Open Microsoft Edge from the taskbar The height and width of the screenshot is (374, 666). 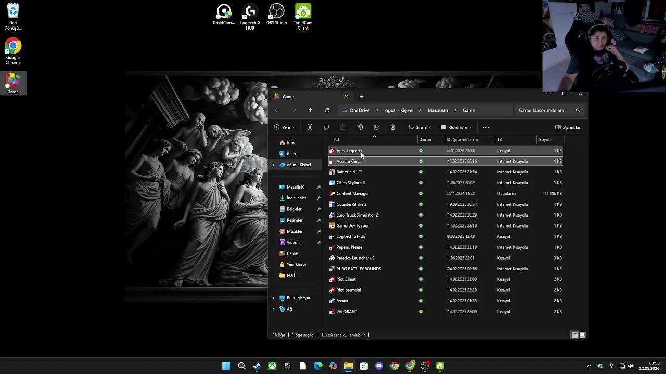pyautogui.click(x=318, y=366)
